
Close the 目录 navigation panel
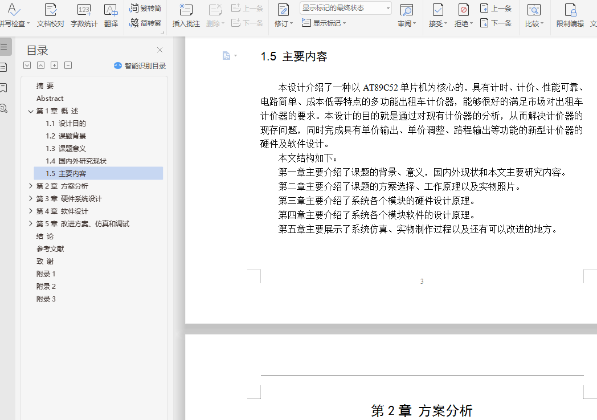(x=160, y=50)
